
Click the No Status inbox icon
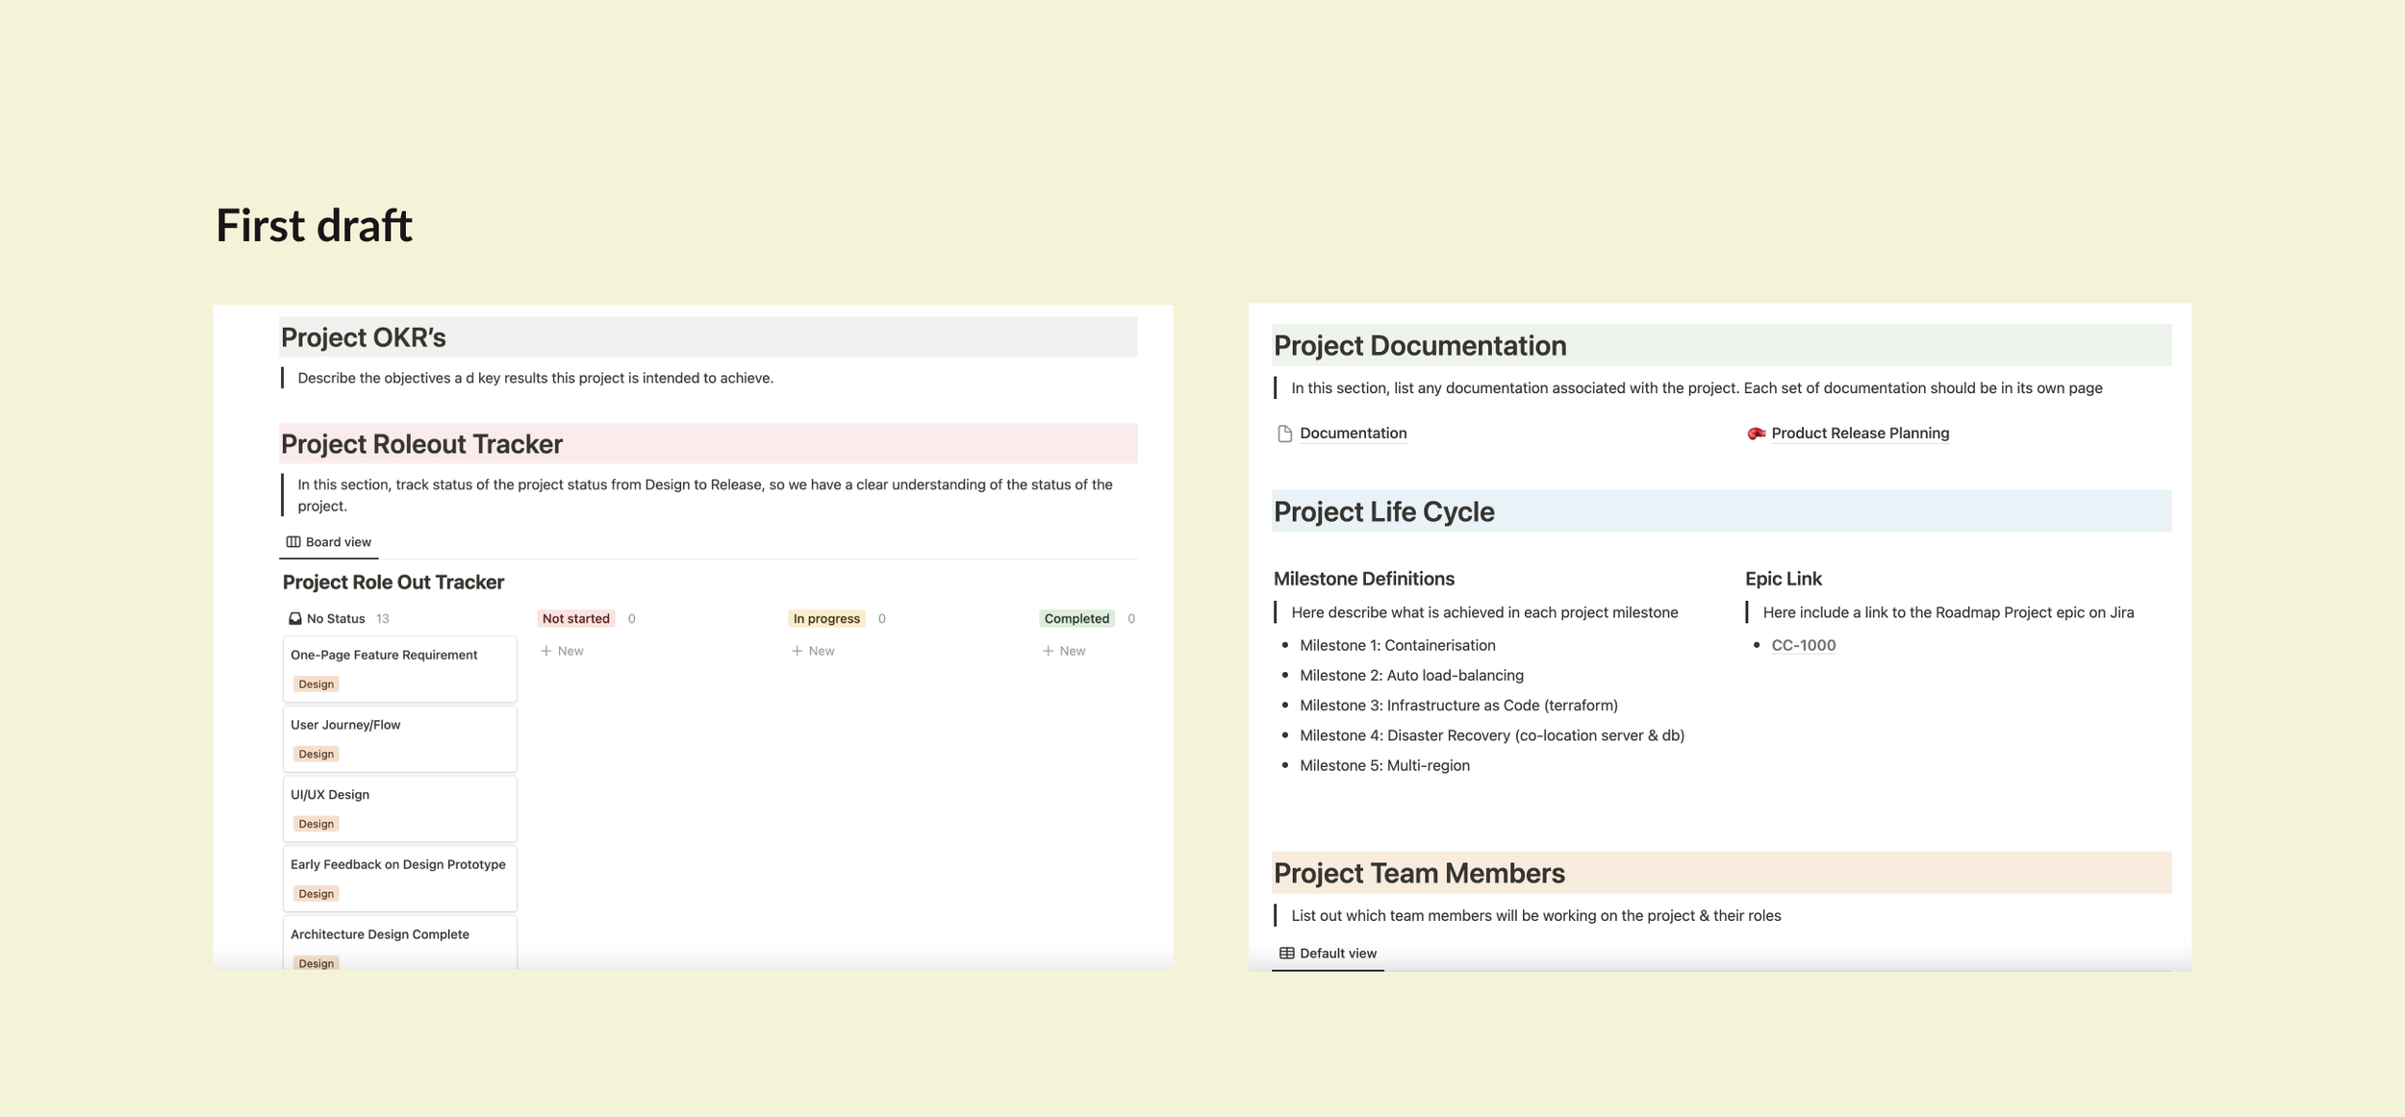point(295,619)
